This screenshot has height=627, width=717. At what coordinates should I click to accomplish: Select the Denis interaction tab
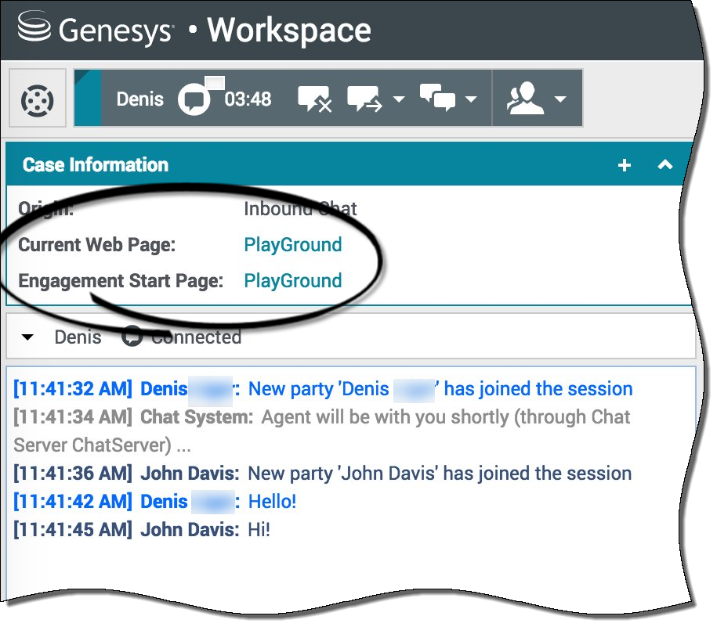[x=139, y=99]
